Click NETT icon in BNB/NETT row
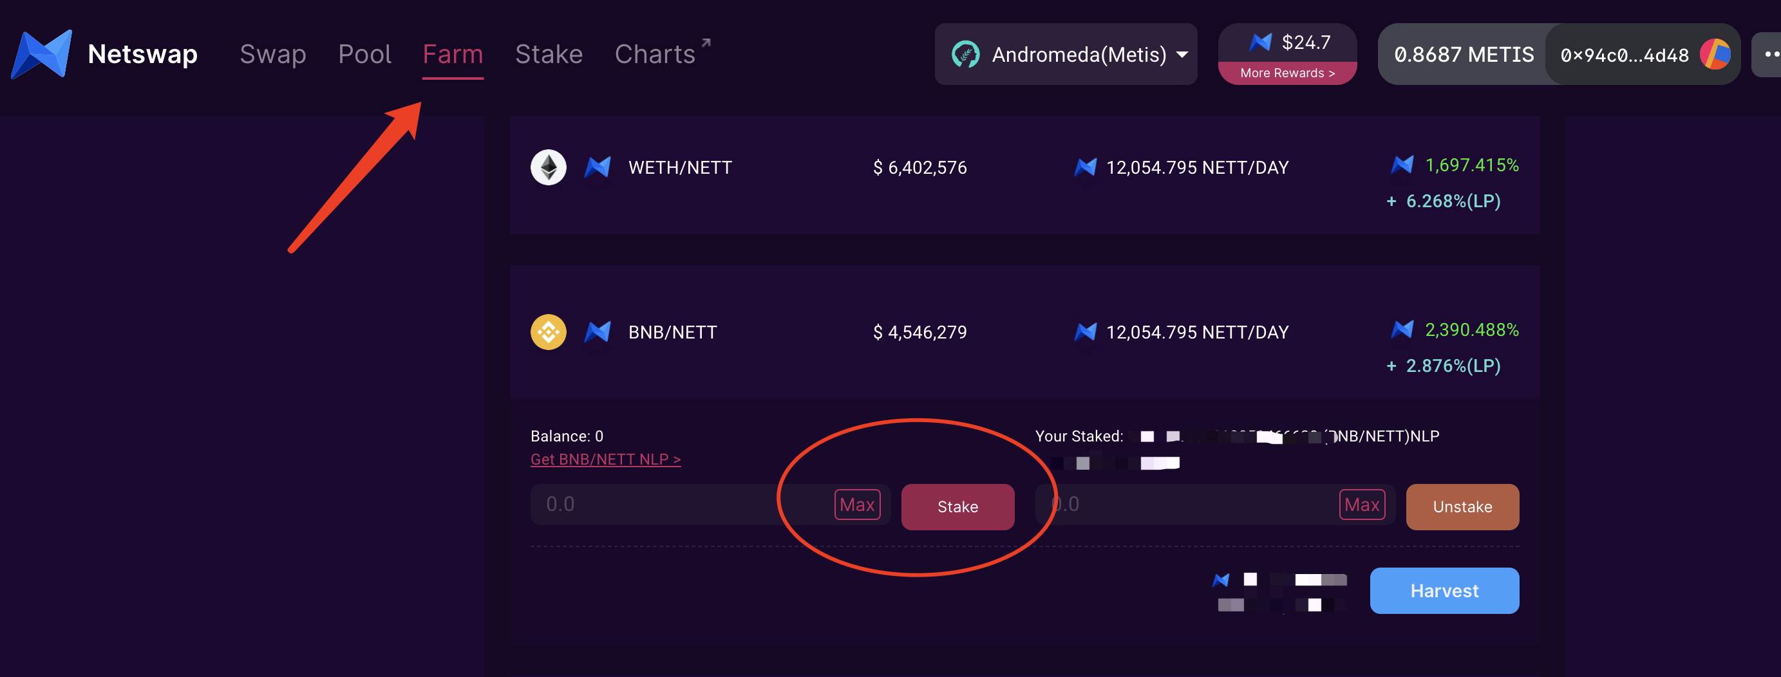 click(598, 331)
